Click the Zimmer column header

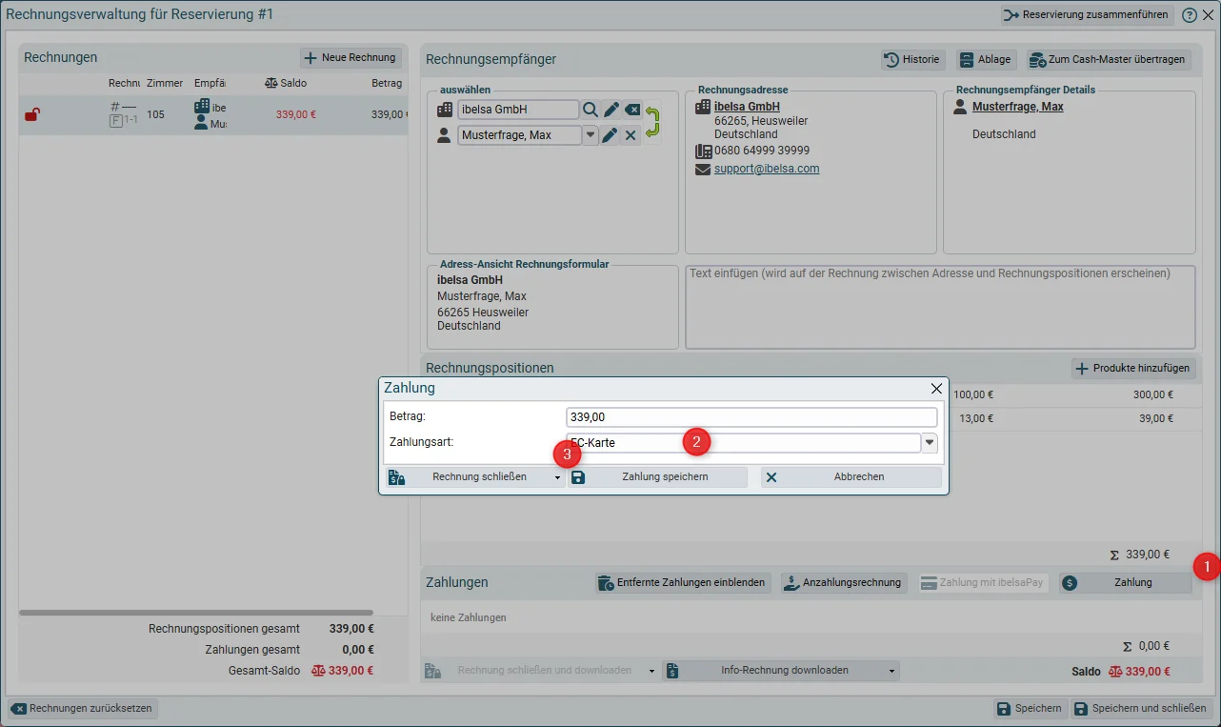click(165, 84)
